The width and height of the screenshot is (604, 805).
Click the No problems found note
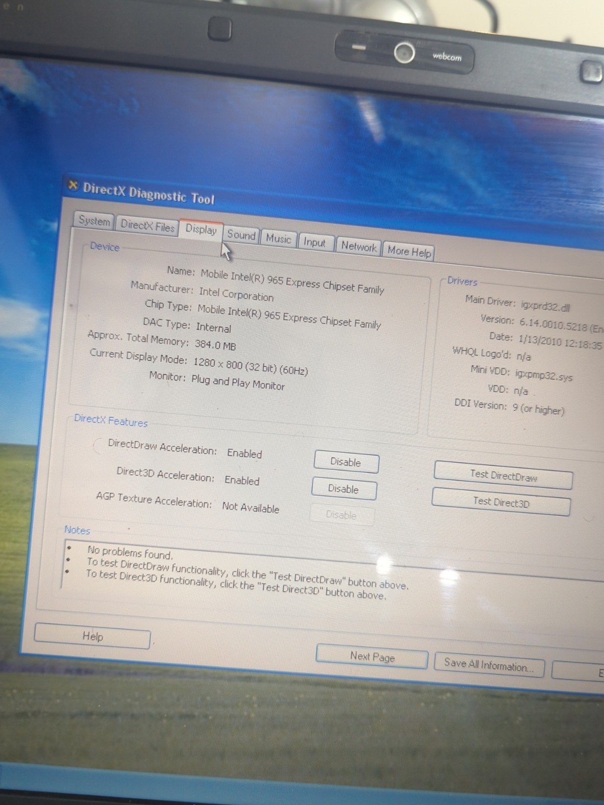click(130, 553)
